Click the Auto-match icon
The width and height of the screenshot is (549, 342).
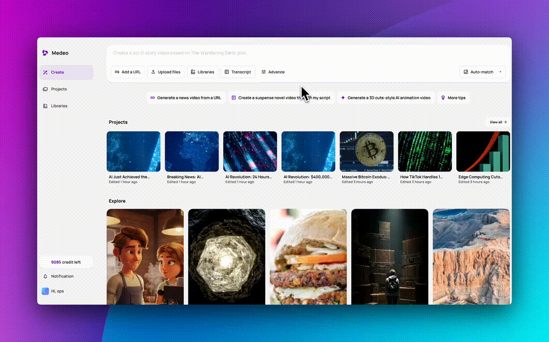(466, 72)
